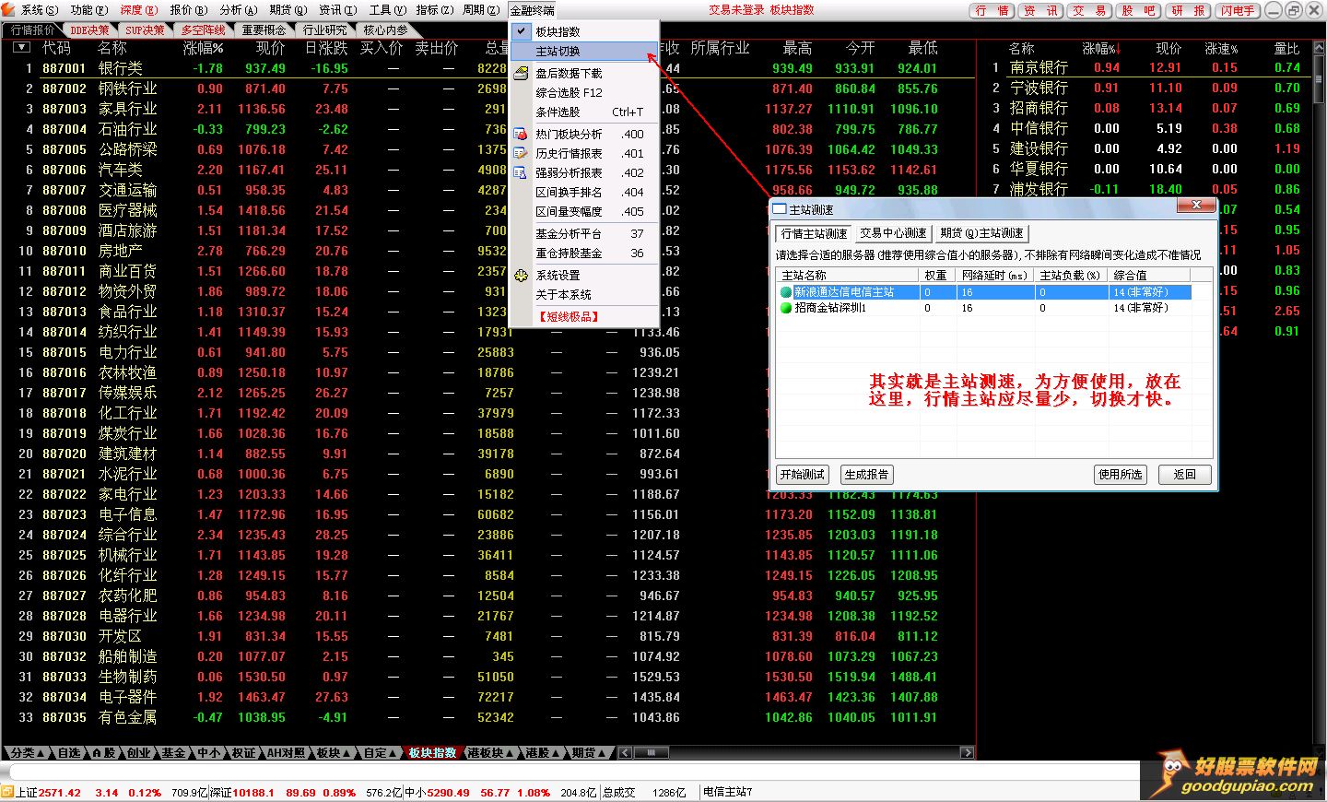Select the 【短线极品】 menu item

pyautogui.click(x=584, y=316)
